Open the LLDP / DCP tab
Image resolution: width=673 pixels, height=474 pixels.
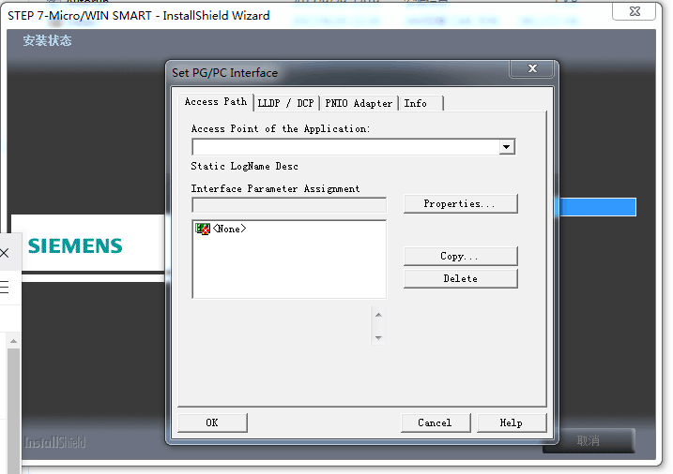(286, 103)
